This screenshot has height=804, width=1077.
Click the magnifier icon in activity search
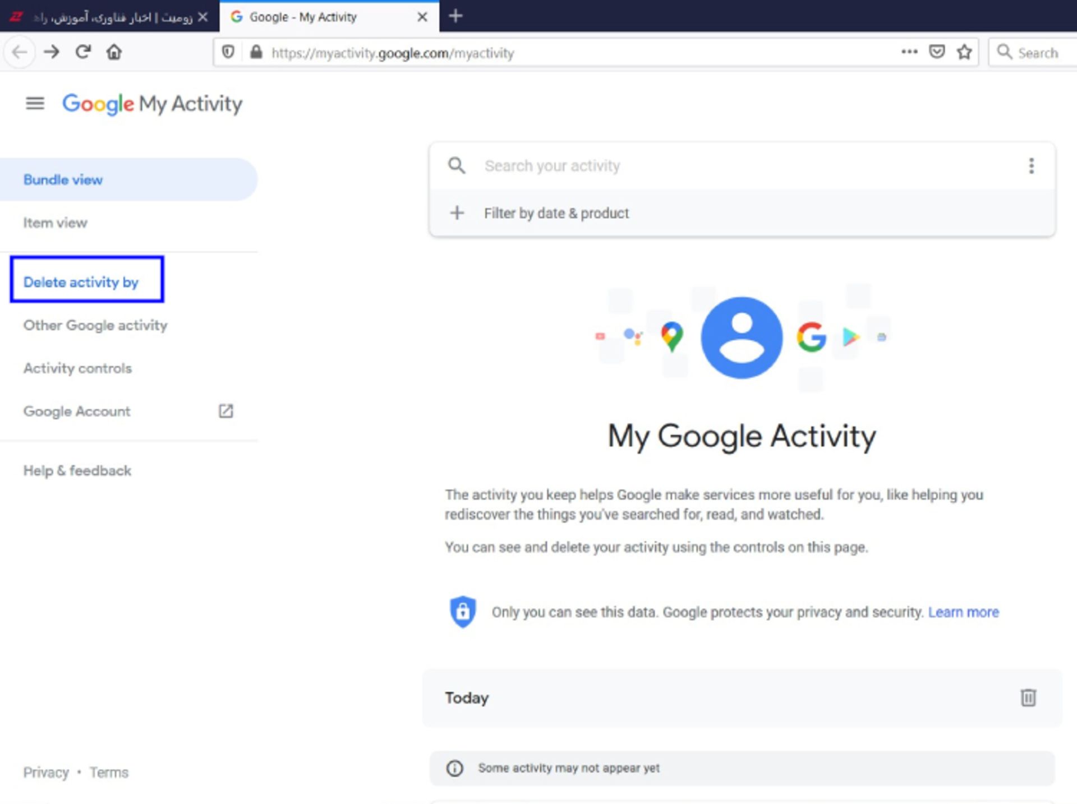pyautogui.click(x=457, y=165)
